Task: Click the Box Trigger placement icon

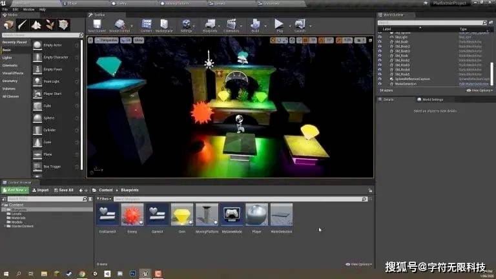Action: point(37,167)
